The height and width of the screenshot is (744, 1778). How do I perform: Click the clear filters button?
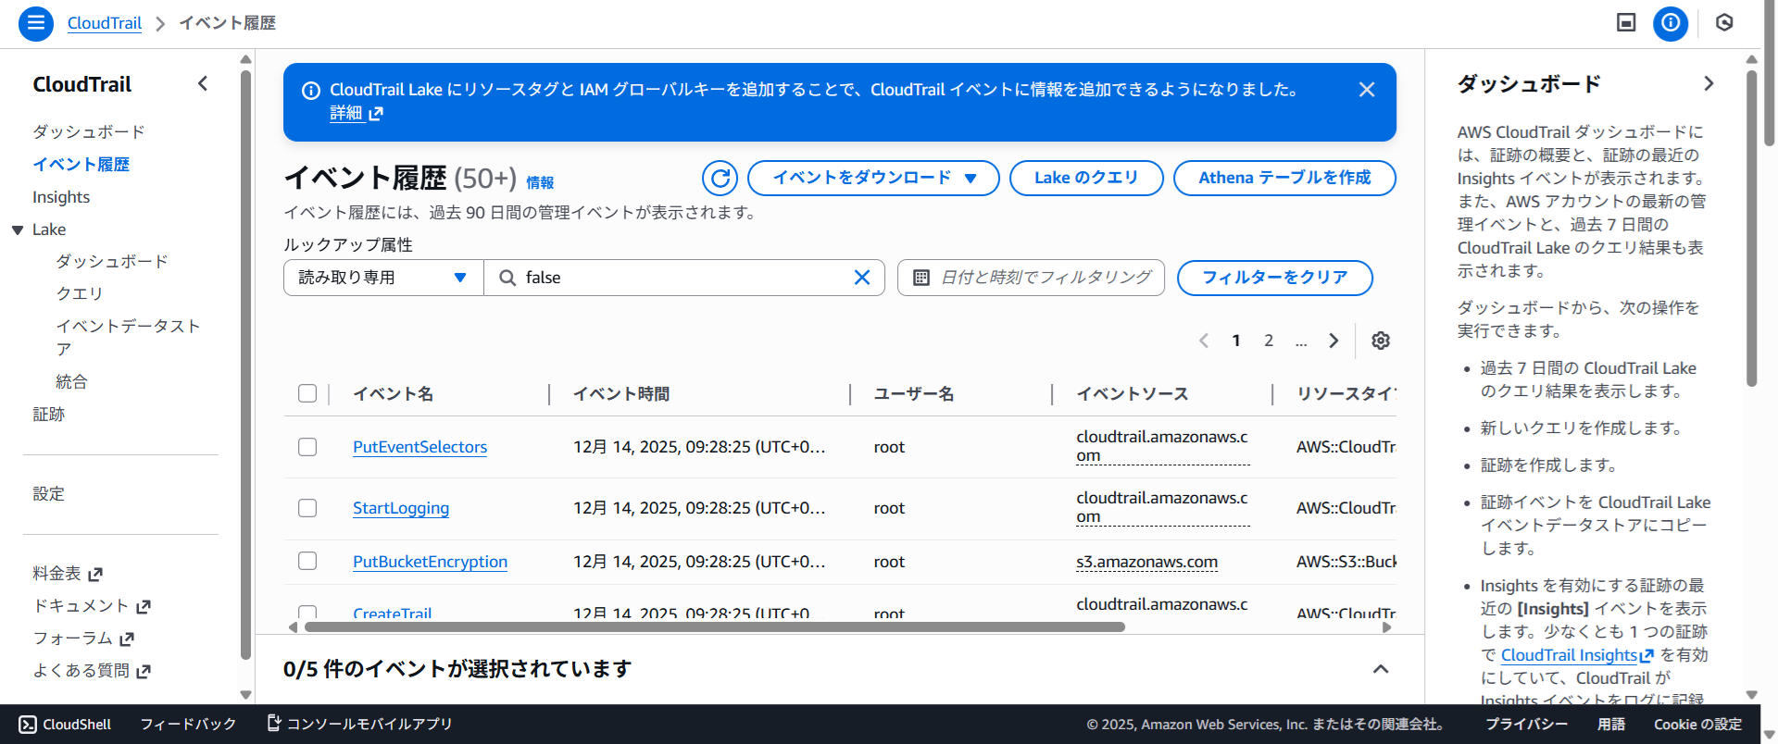pos(1273,278)
